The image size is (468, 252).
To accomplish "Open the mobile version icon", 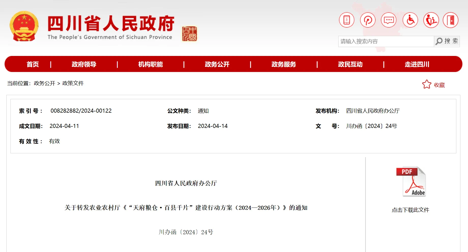I will (346, 20).
